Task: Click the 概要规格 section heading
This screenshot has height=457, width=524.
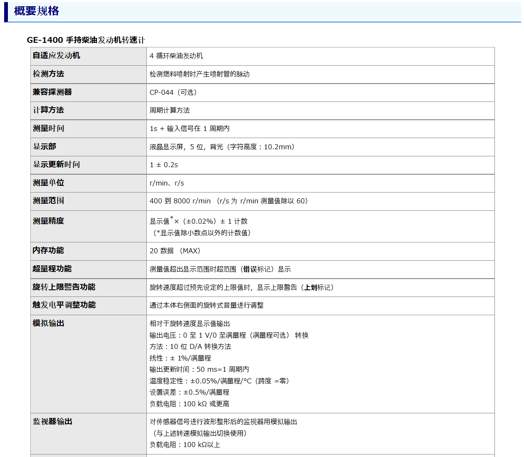Action: coord(37,11)
